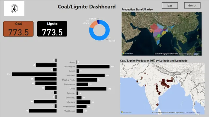This screenshot has width=209, height=117.
Task: Click the left chart bar valued 52
Action: click(46, 65)
